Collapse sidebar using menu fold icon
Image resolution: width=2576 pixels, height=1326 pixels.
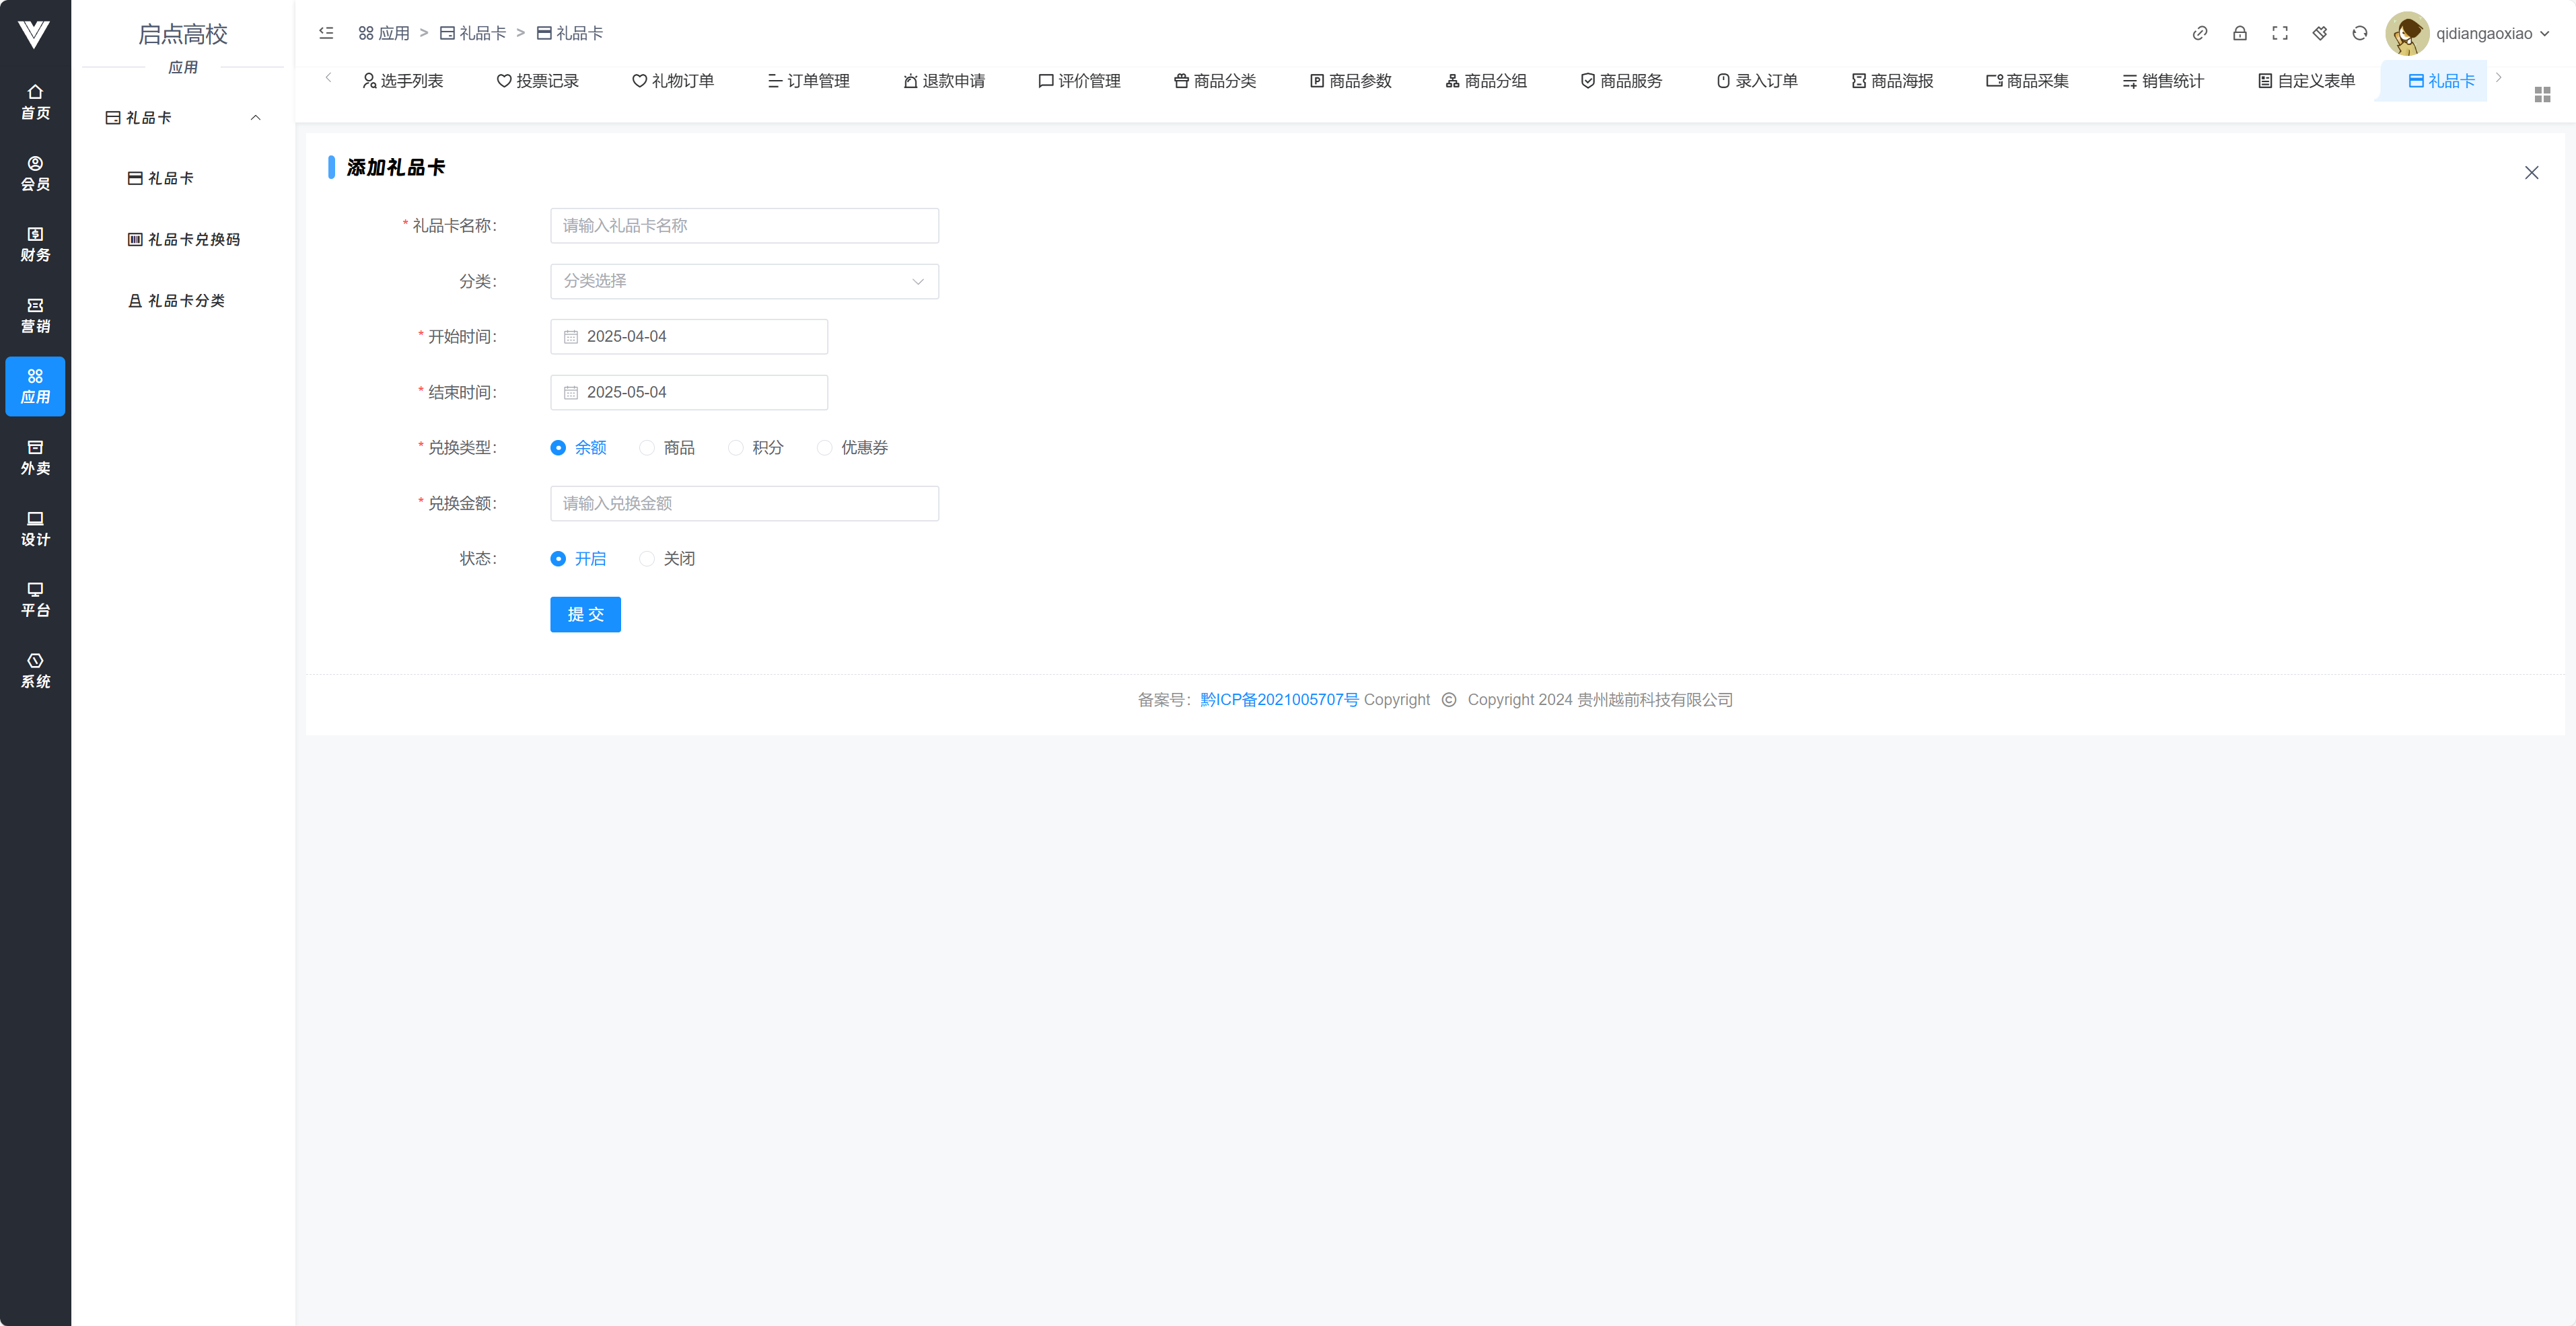326,33
